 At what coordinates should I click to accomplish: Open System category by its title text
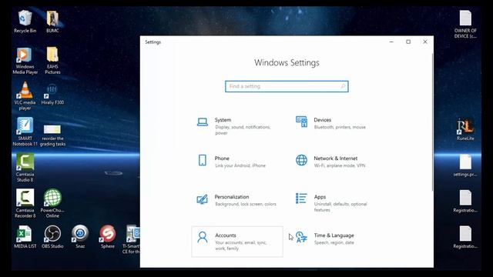pos(223,120)
